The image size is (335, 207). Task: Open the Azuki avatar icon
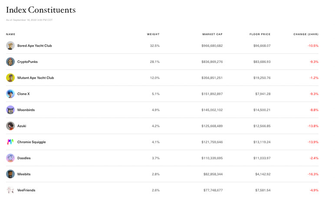point(10,126)
